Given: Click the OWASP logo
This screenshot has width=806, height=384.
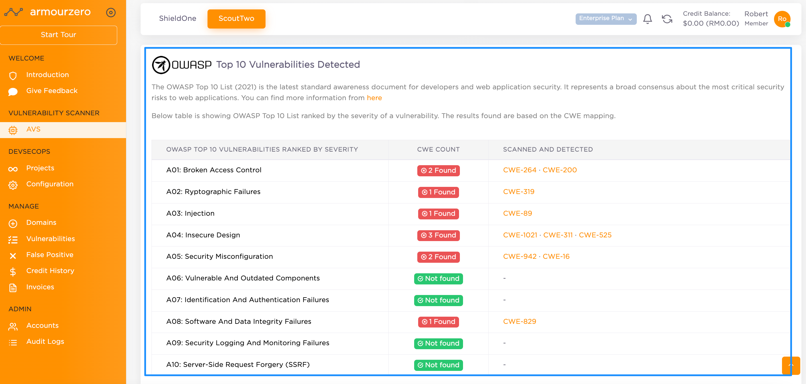Looking at the screenshot, I should [181, 65].
